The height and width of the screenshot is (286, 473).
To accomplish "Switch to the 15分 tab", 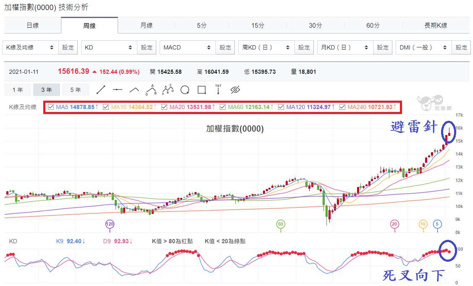I will coord(258,26).
